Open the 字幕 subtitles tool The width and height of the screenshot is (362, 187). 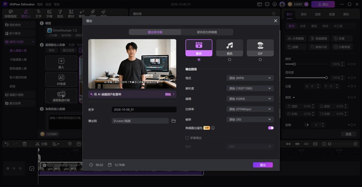coord(49,14)
